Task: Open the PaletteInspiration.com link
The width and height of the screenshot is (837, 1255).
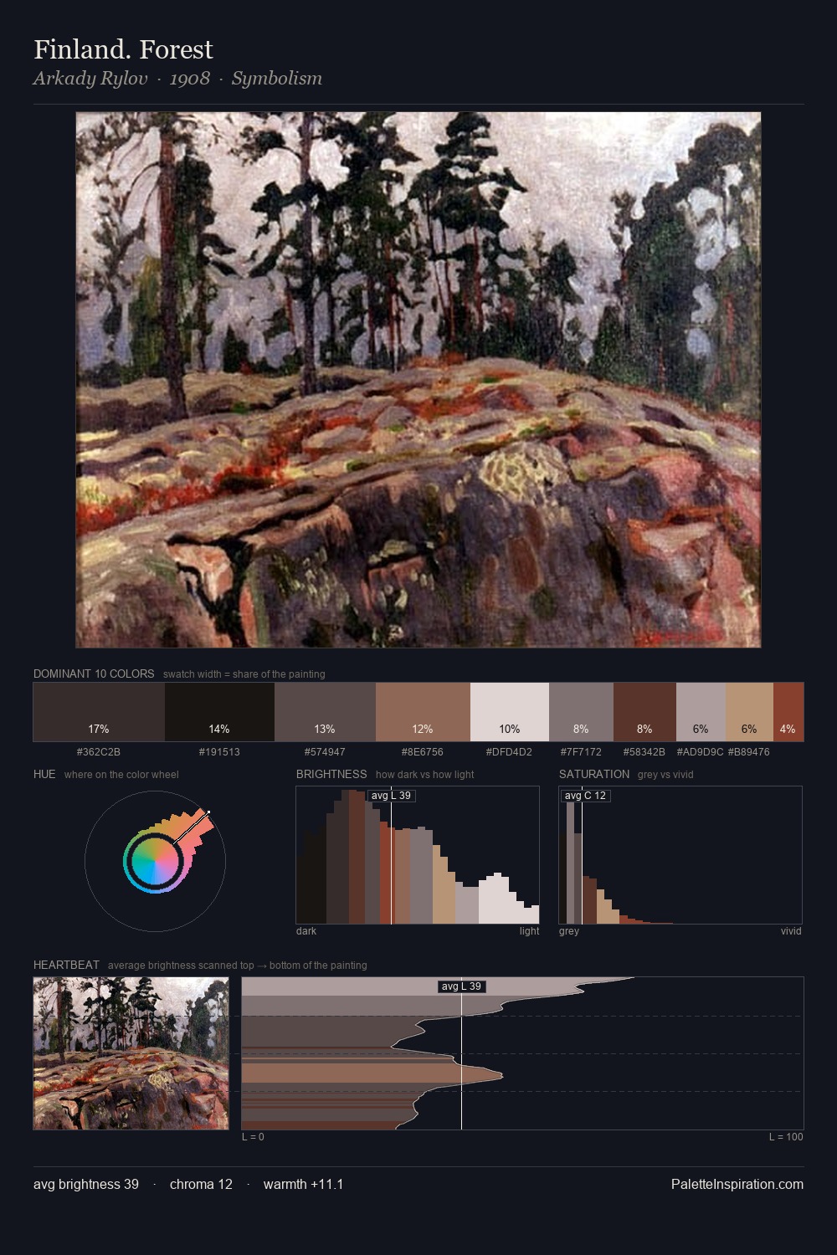Action: click(737, 1184)
